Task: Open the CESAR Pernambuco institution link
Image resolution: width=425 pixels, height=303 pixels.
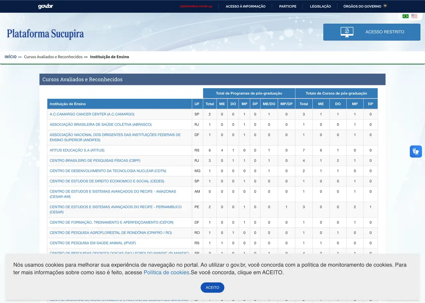Action: [116, 209]
